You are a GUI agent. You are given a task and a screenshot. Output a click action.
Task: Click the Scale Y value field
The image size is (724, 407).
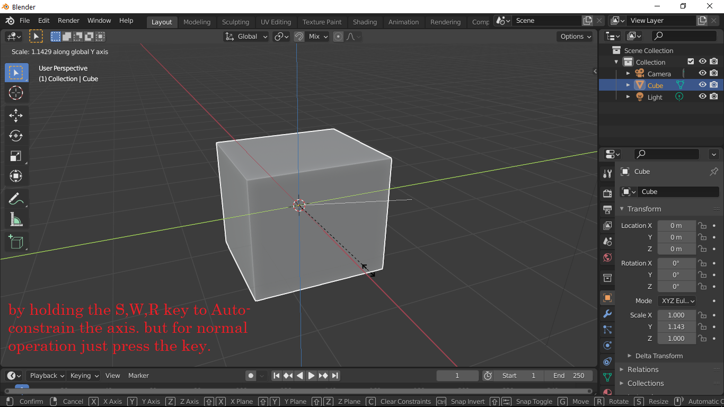(677, 327)
